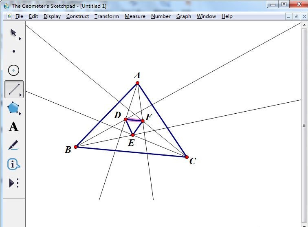Click the label D
This screenshot has height=227, width=308.
(x=118, y=115)
